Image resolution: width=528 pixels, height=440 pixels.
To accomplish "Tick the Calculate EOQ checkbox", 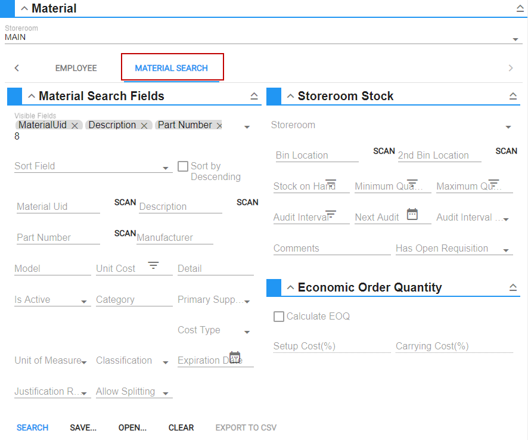I will coord(278,317).
